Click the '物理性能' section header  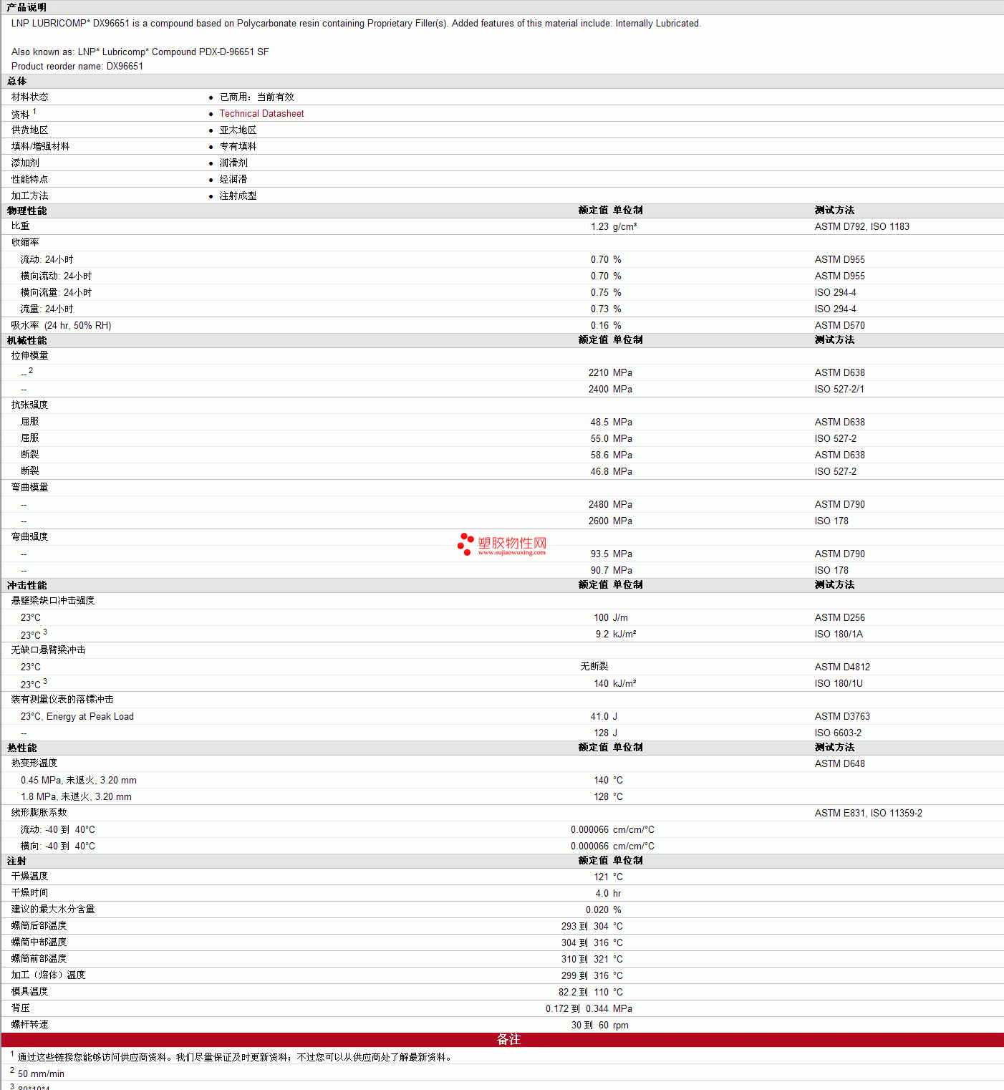point(26,211)
